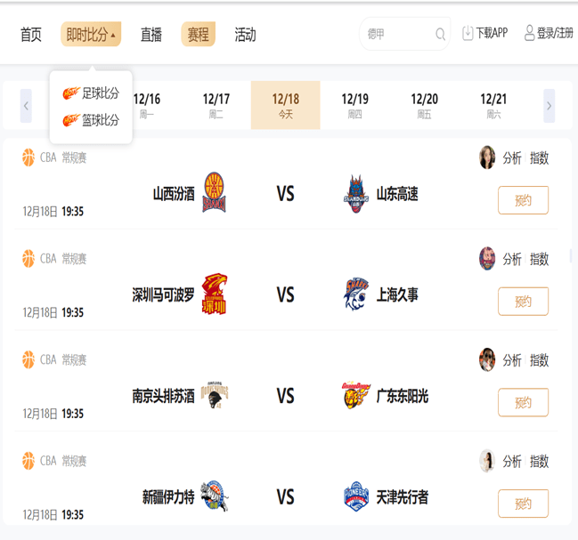This screenshot has height=540, width=578.
Task: Open the 直播 navigation tab
Action: click(151, 35)
